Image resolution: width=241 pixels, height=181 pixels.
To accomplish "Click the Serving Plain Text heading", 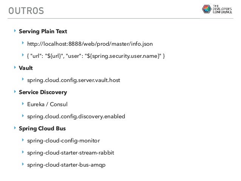I will coord(43,31).
